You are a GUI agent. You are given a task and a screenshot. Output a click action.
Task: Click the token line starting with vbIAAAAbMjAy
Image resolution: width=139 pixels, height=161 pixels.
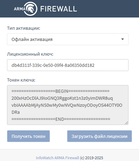pyautogui.click(x=67, y=105)
